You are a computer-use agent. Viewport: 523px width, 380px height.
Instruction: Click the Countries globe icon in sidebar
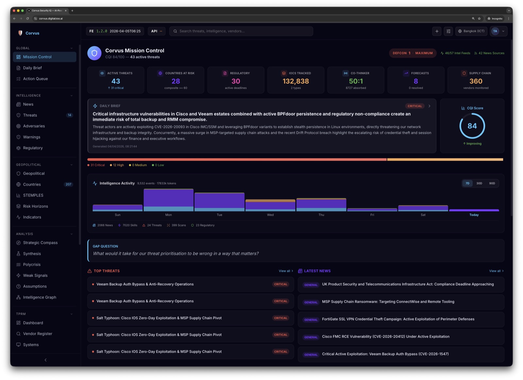click(18, 185)
